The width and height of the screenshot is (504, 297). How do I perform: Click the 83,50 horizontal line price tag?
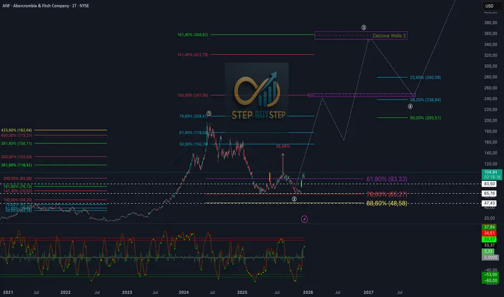[489, 184]
